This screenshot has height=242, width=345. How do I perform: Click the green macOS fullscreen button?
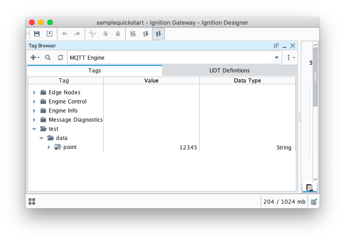(50, 22)
